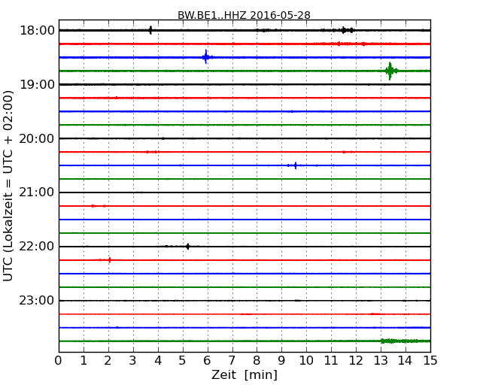Click the 'Zeit [min]' axis label
This screenshot has height=391, width=489.
click(x=244, y=374)
